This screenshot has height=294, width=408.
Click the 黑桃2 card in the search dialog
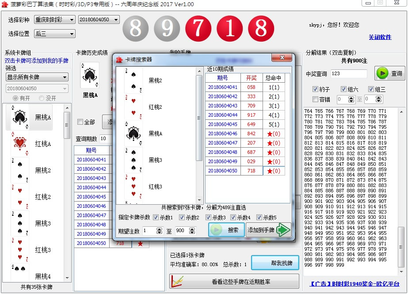tap(133, 81)
